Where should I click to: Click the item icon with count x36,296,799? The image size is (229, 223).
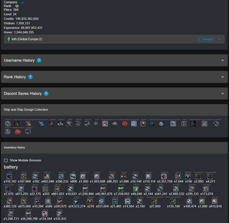(x=28, y=214)
